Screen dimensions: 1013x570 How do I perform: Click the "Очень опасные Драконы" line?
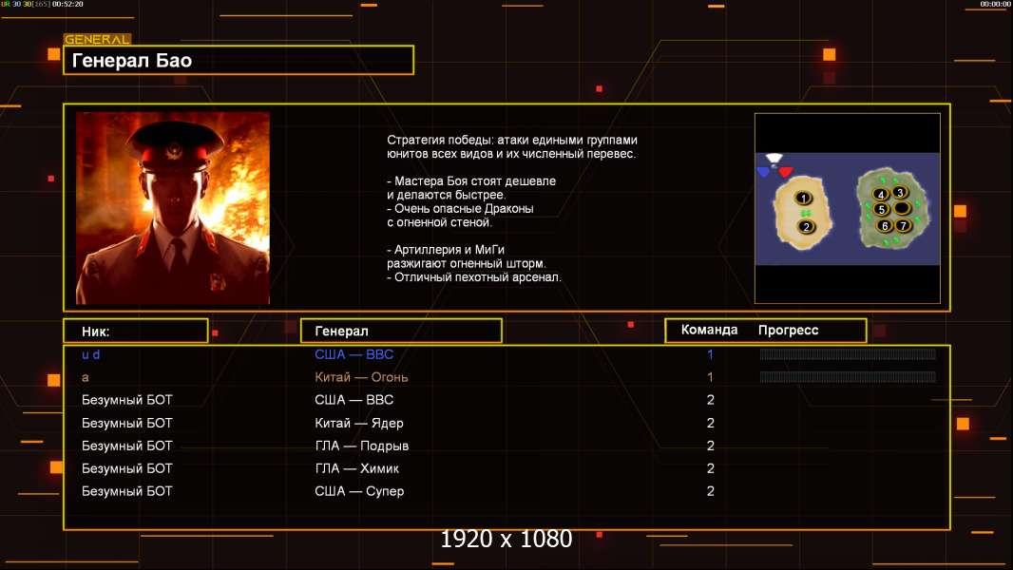(x=460, y=208)
